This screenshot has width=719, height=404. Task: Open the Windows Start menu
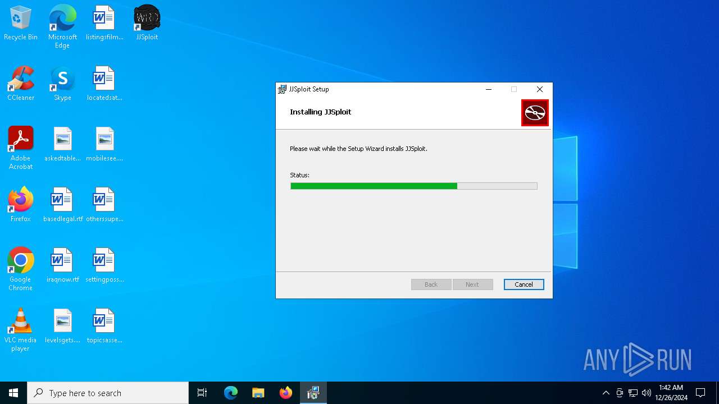coord(13,393)
